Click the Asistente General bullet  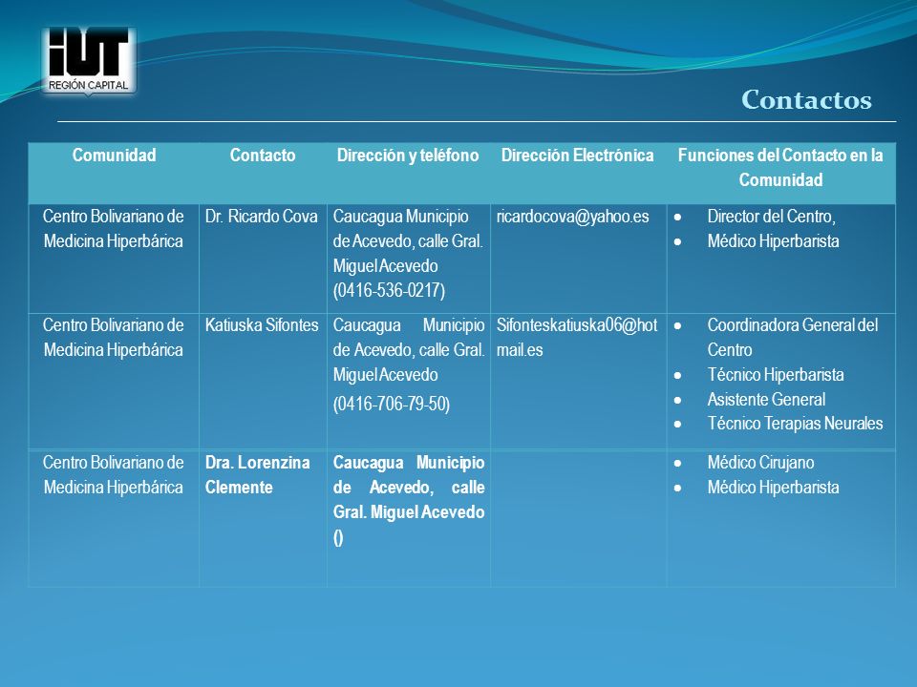tap(766, 400)
